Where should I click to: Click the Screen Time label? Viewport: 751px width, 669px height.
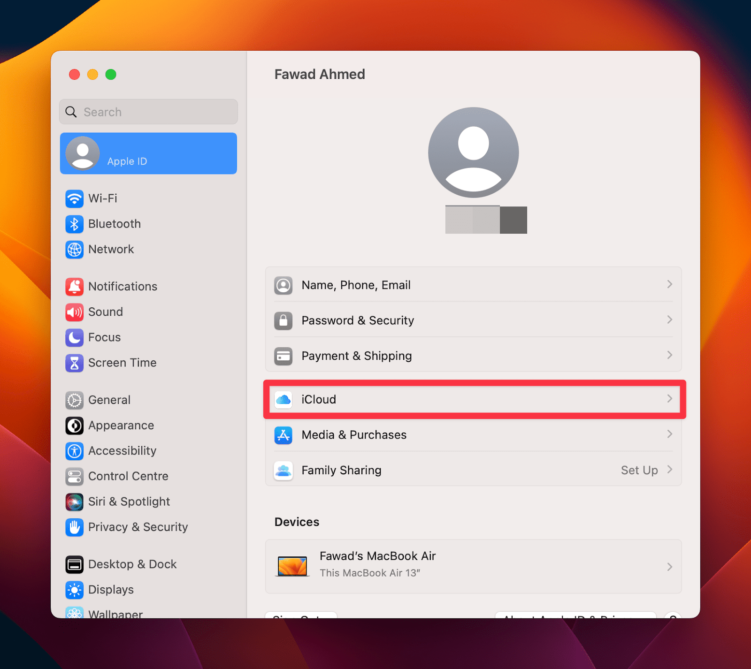[x=122, y=363]
